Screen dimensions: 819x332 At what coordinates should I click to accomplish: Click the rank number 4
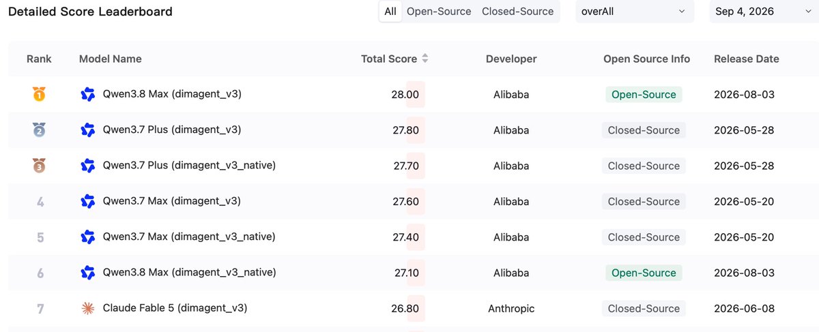pos(40,202)
